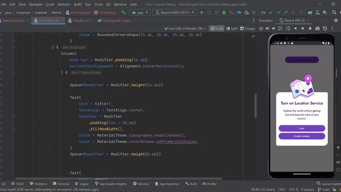Start debugging with the Debug app bug icon
Image resolution: width=341 pixels, height=192 pixels.
pos(224,12)
